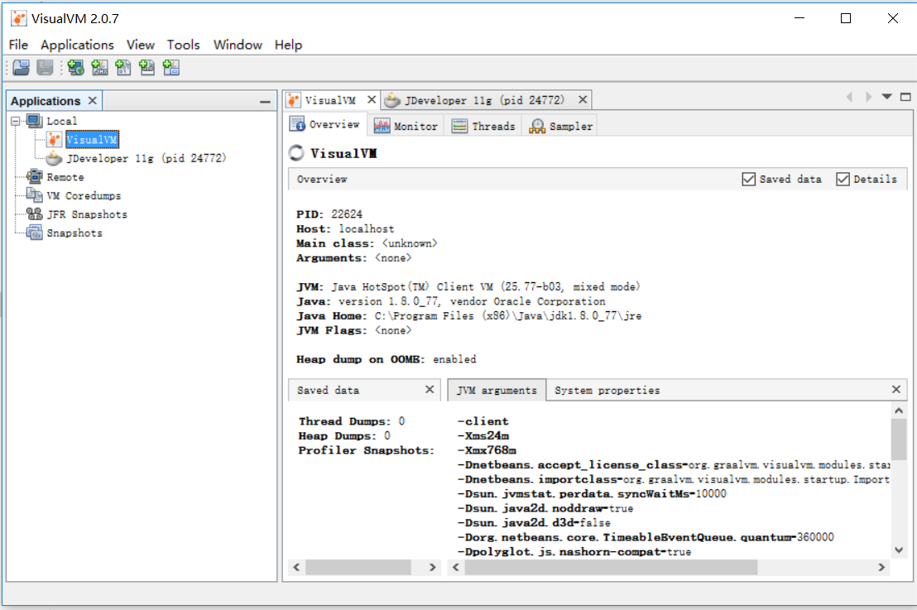Toggle the Saved data checkbox
The image size is (917, 610).
pyautogui.click(x=748, y=179)
